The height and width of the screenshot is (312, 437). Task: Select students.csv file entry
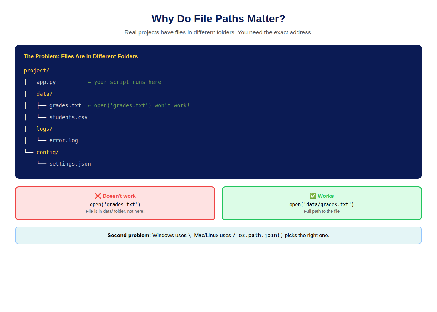[x=68, y=117]
